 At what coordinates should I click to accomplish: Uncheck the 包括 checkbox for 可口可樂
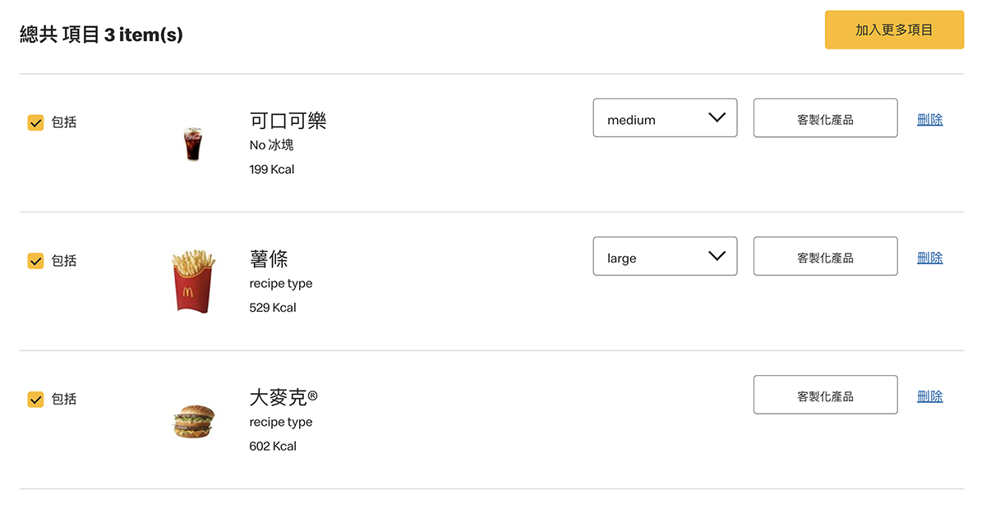pyautogui.click(x=36, y=122)
